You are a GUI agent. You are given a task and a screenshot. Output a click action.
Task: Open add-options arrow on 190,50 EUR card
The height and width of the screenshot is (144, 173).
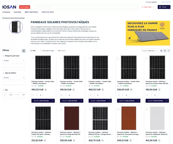pyautogui.click(x=167, y=101)
